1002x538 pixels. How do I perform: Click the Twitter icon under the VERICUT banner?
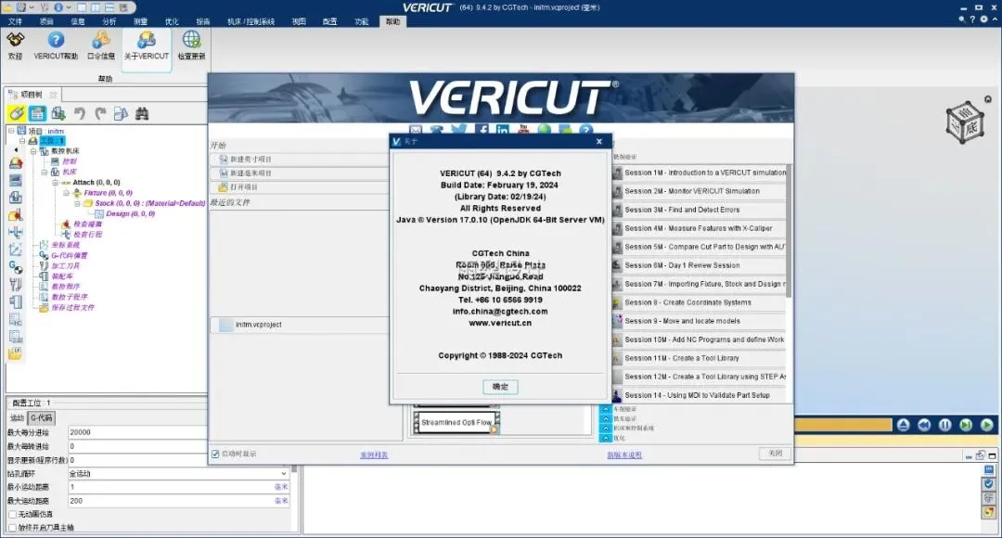pyautogui.click(x=459, y=130)
